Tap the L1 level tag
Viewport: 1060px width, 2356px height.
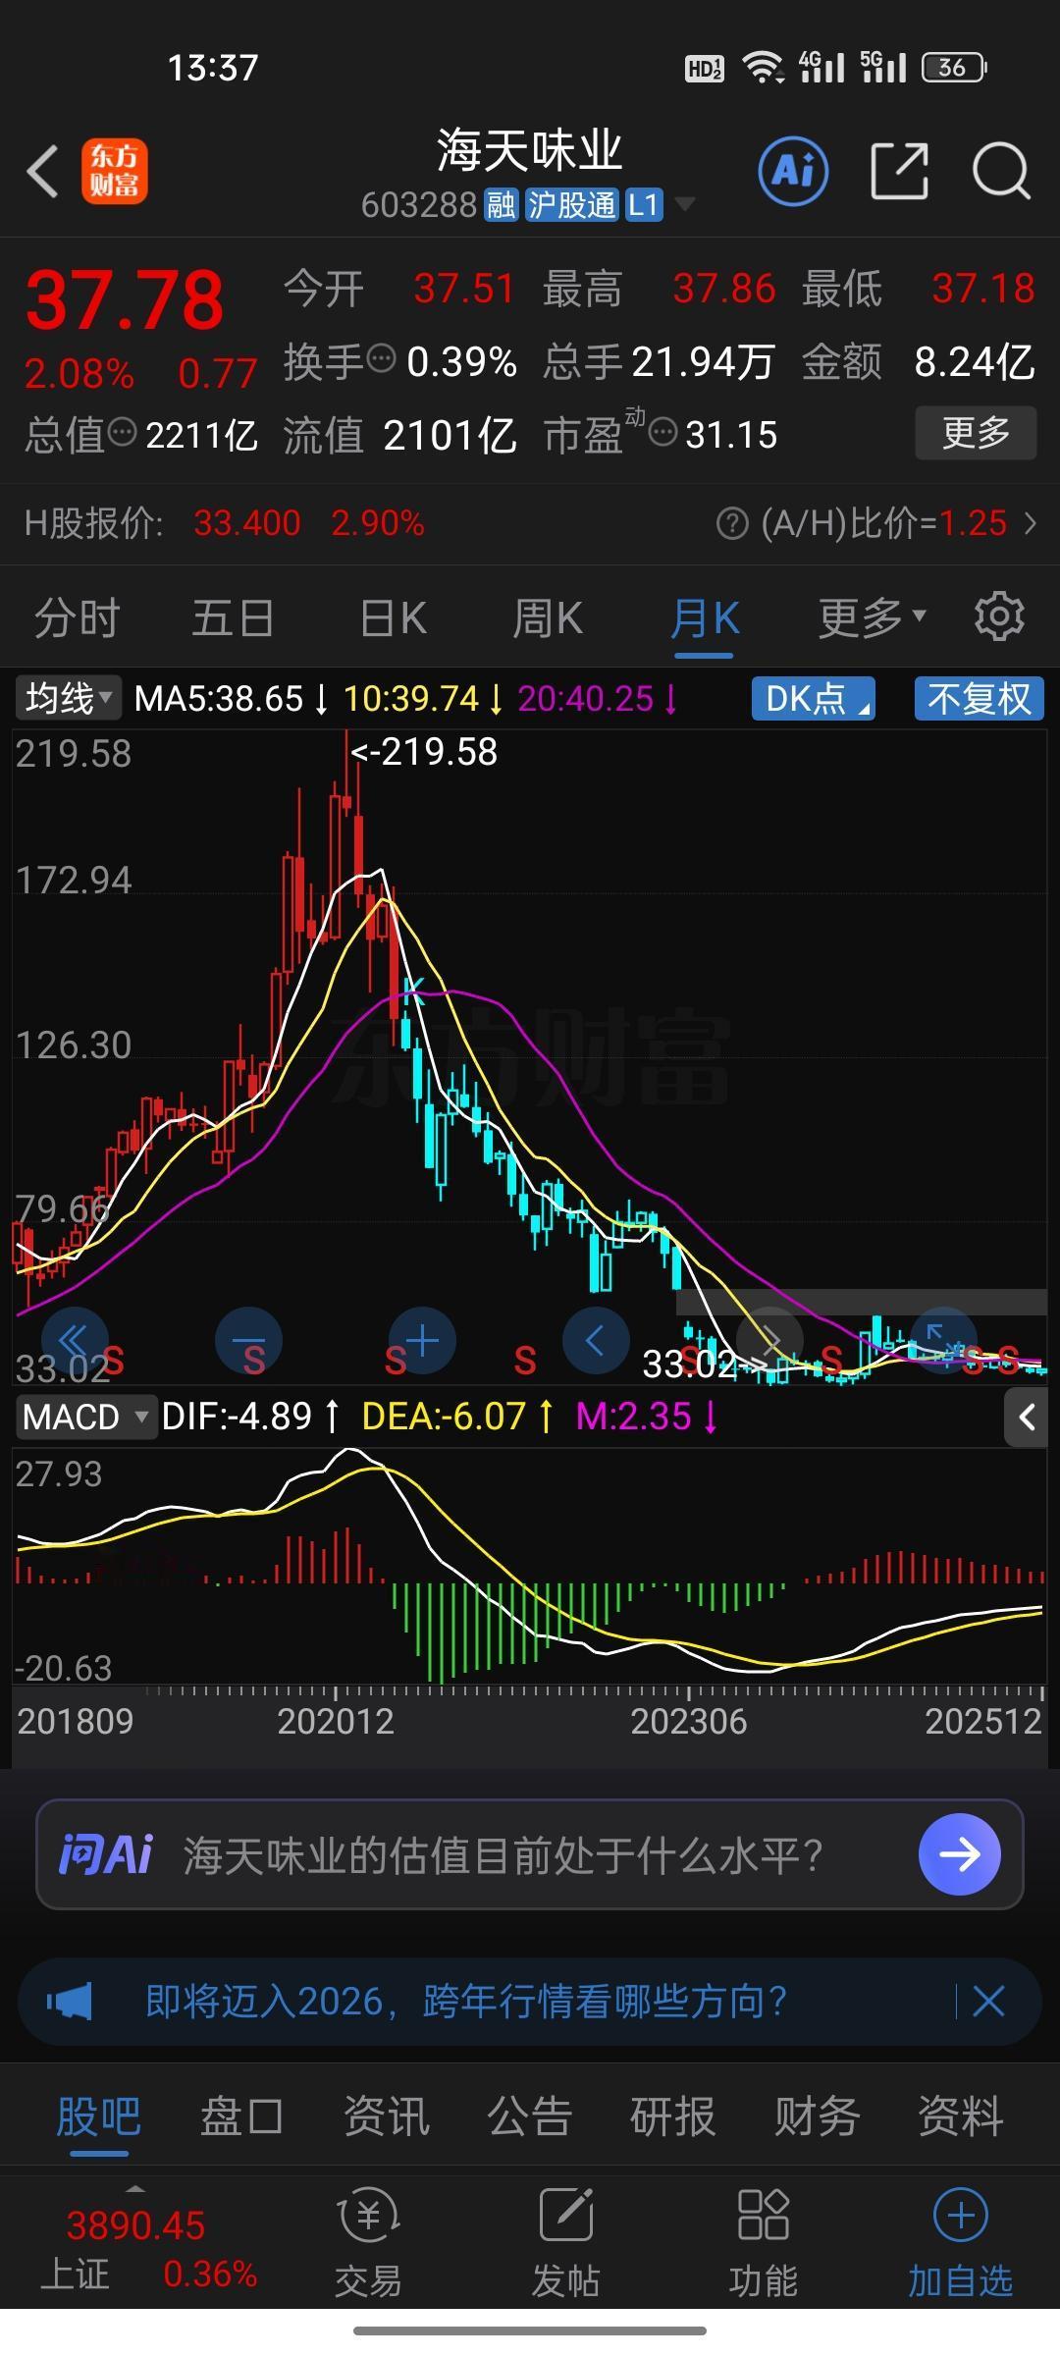point(644,204)
